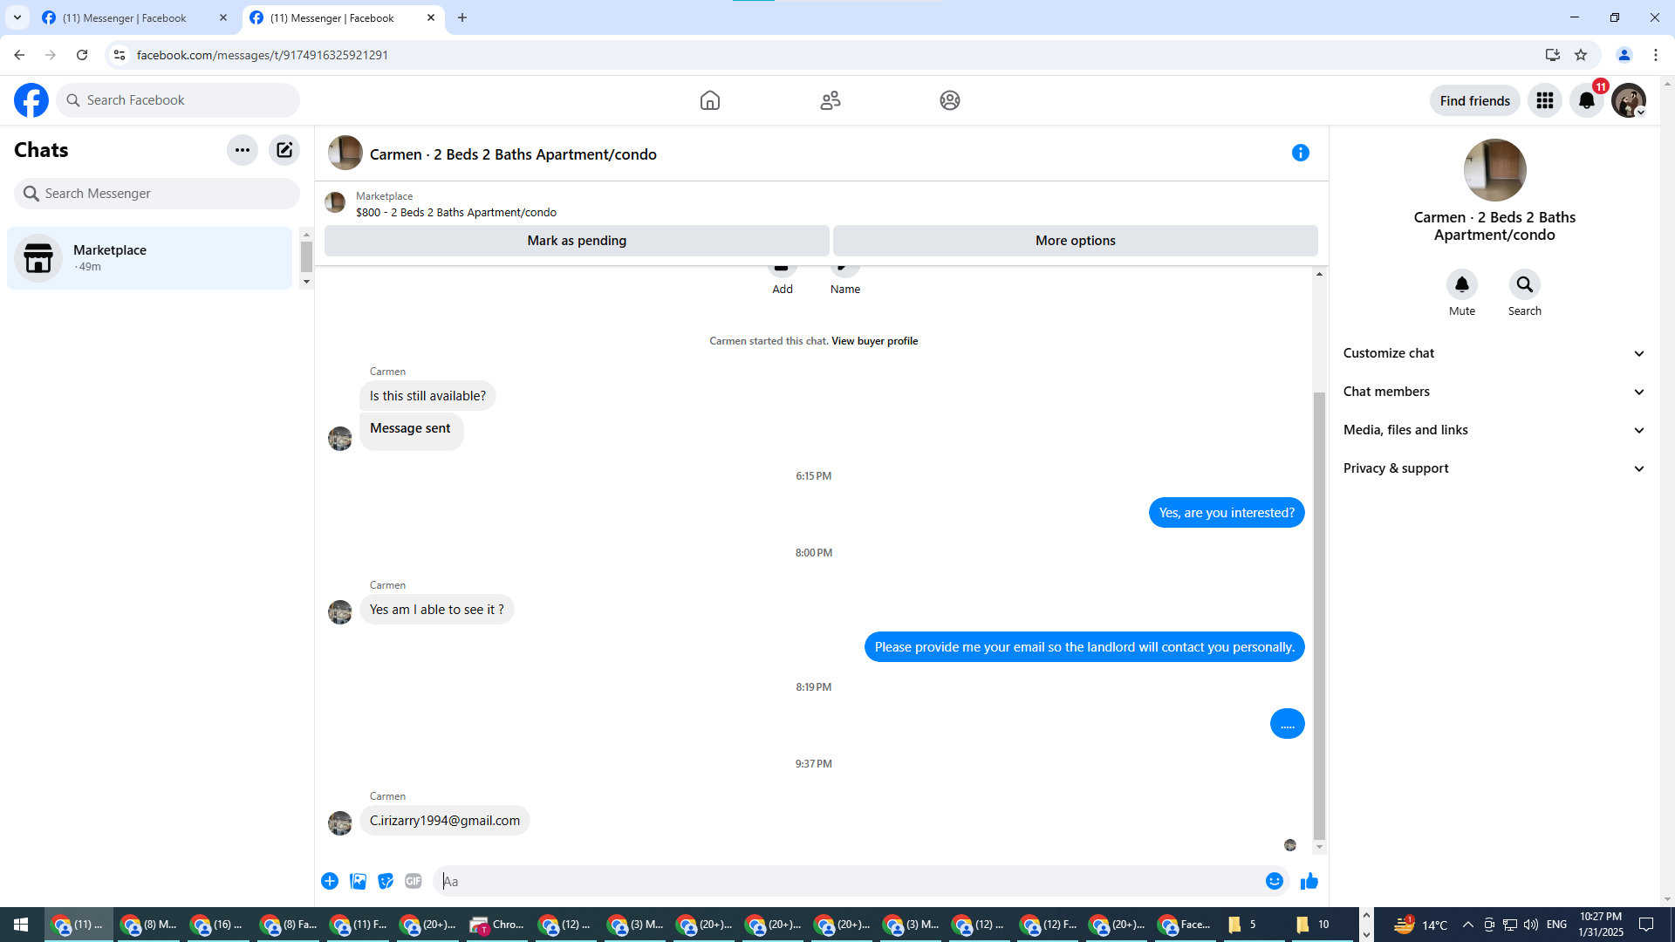Open the volume control in system tray
This screenshot has height=942, width=1675.
click(1531, 925)
